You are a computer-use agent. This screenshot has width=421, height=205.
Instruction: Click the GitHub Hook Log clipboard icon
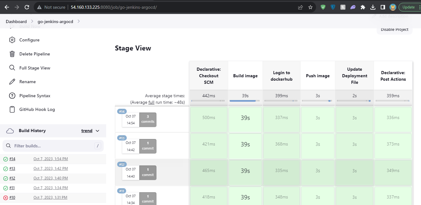click(12, 109)
